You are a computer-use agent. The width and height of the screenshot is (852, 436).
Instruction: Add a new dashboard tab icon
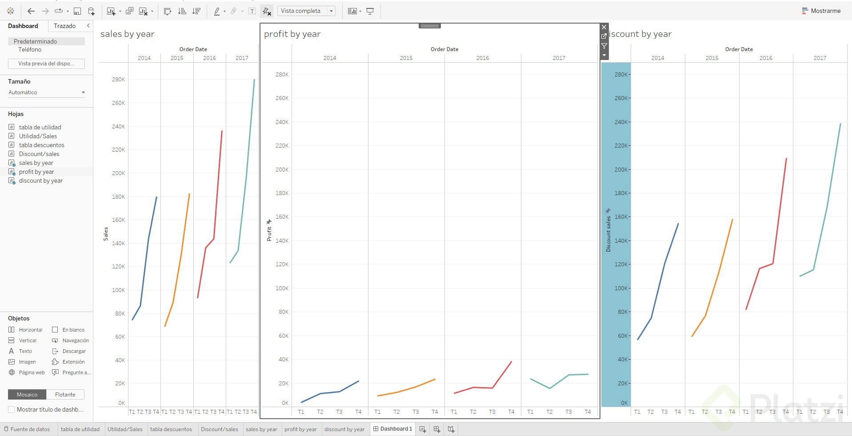(x=437, y=429)
